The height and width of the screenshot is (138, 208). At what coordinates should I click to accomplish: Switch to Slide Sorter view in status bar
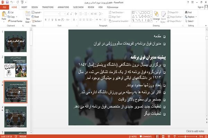pyautogui.click(x=163, y=136)
